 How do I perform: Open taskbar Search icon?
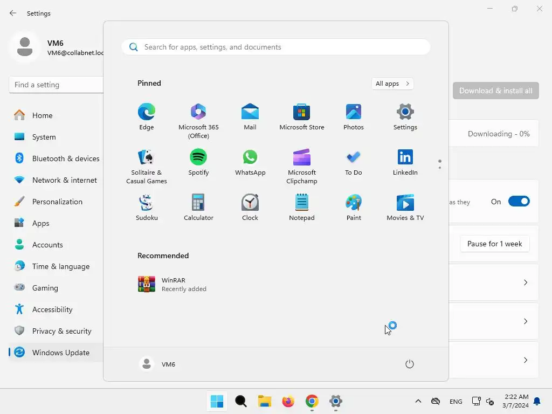click(x=241, y=401)
